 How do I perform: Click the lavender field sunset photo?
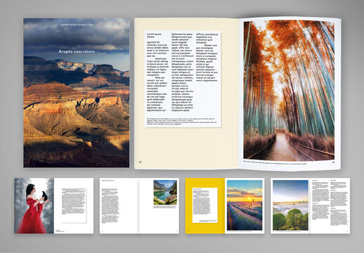[245, 205]
